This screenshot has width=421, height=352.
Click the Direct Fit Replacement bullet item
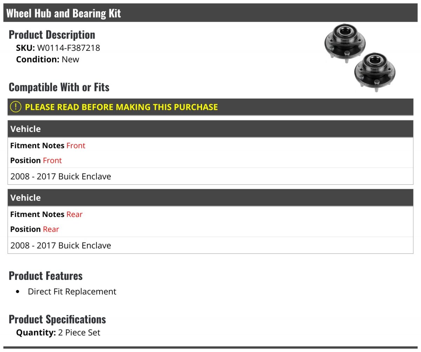point(72,291)
